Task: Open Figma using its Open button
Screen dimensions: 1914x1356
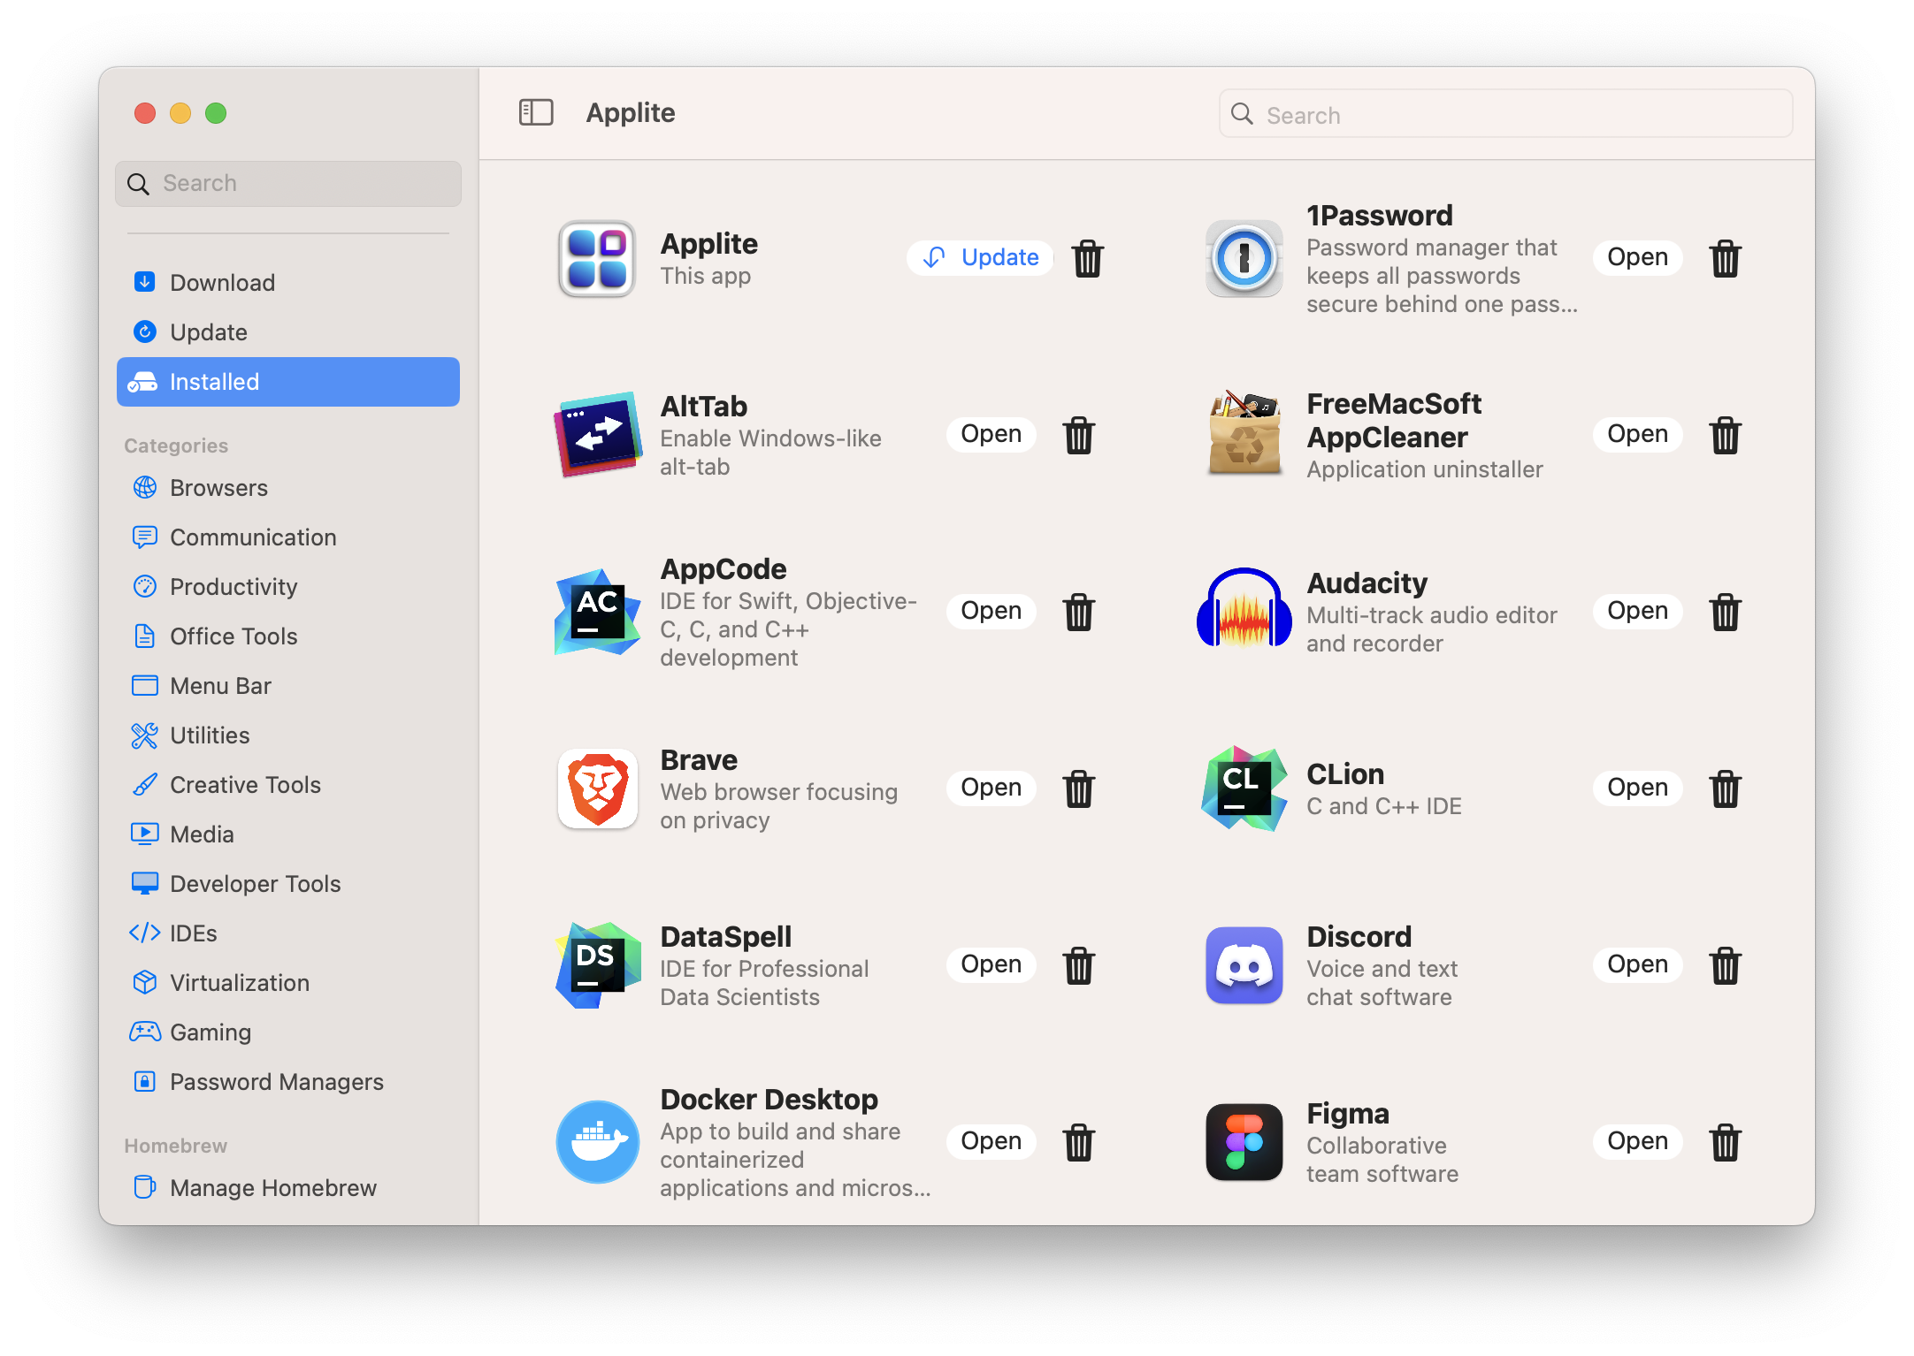Action: tap(1637, 1141)
